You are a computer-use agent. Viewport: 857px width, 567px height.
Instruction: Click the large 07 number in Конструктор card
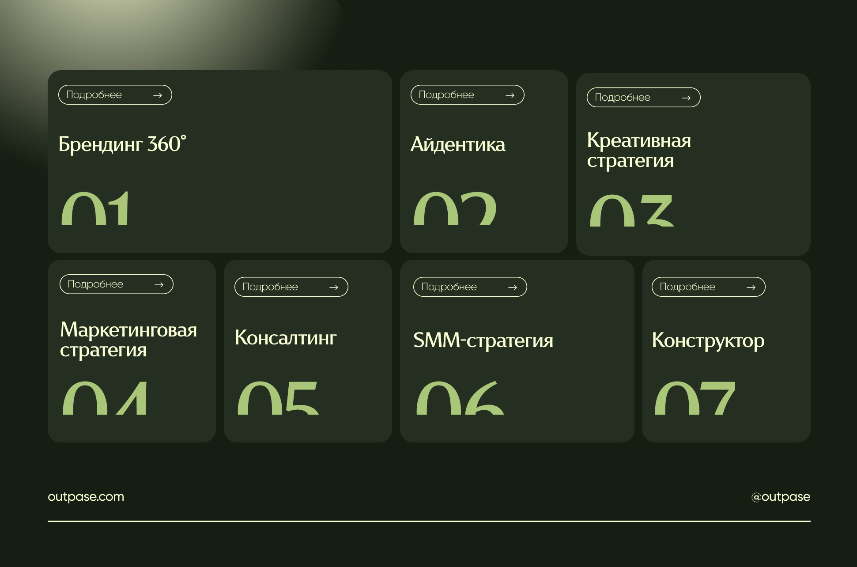click(695, 398)
